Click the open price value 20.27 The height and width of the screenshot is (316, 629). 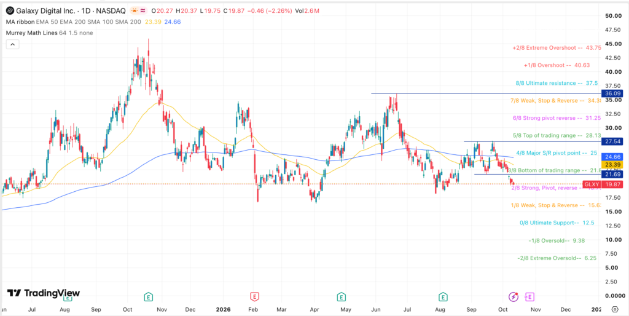165,10
